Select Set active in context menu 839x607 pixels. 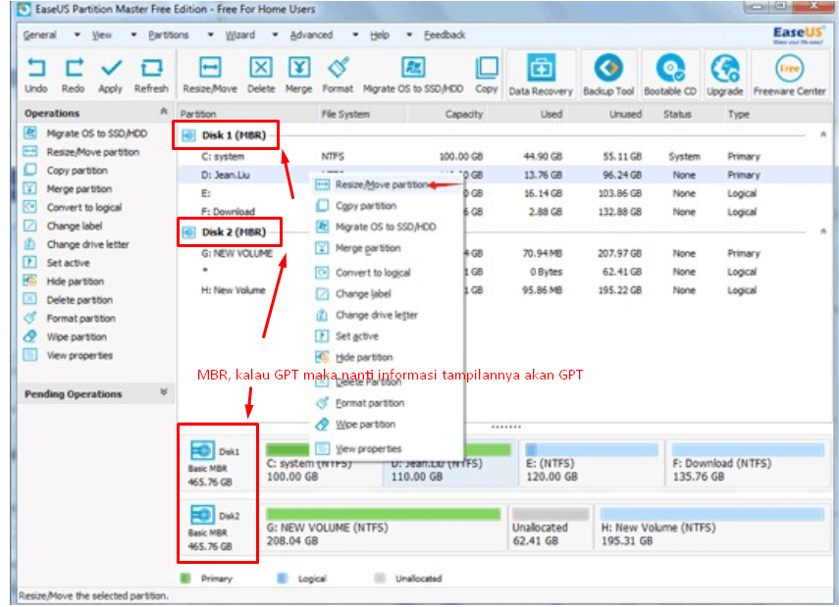point(388,335)
